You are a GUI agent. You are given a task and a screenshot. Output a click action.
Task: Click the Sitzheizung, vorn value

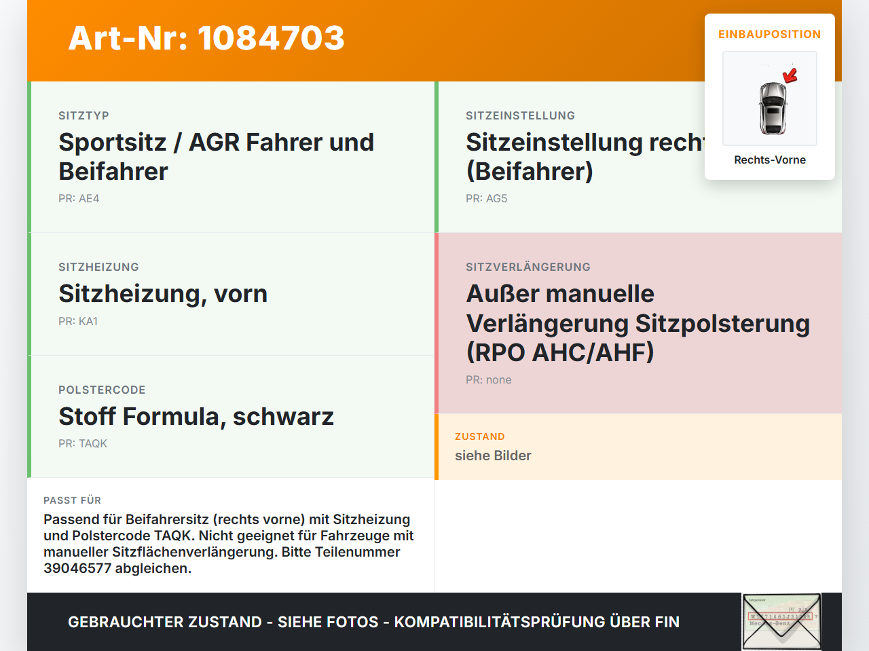click(x=163, y=293)
